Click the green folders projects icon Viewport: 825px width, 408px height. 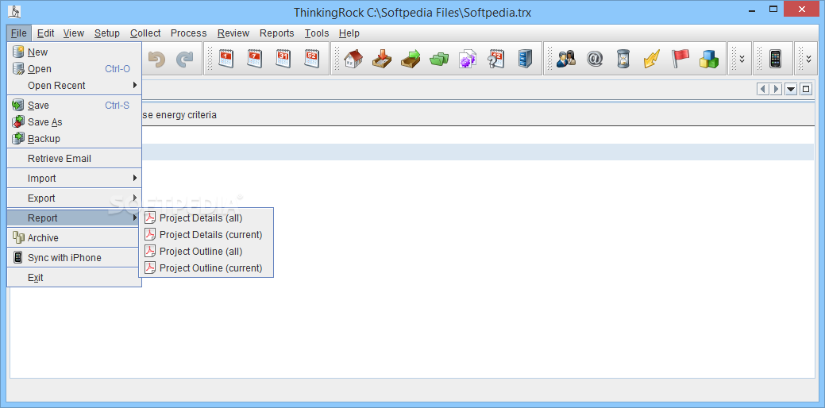coord(439,59)
